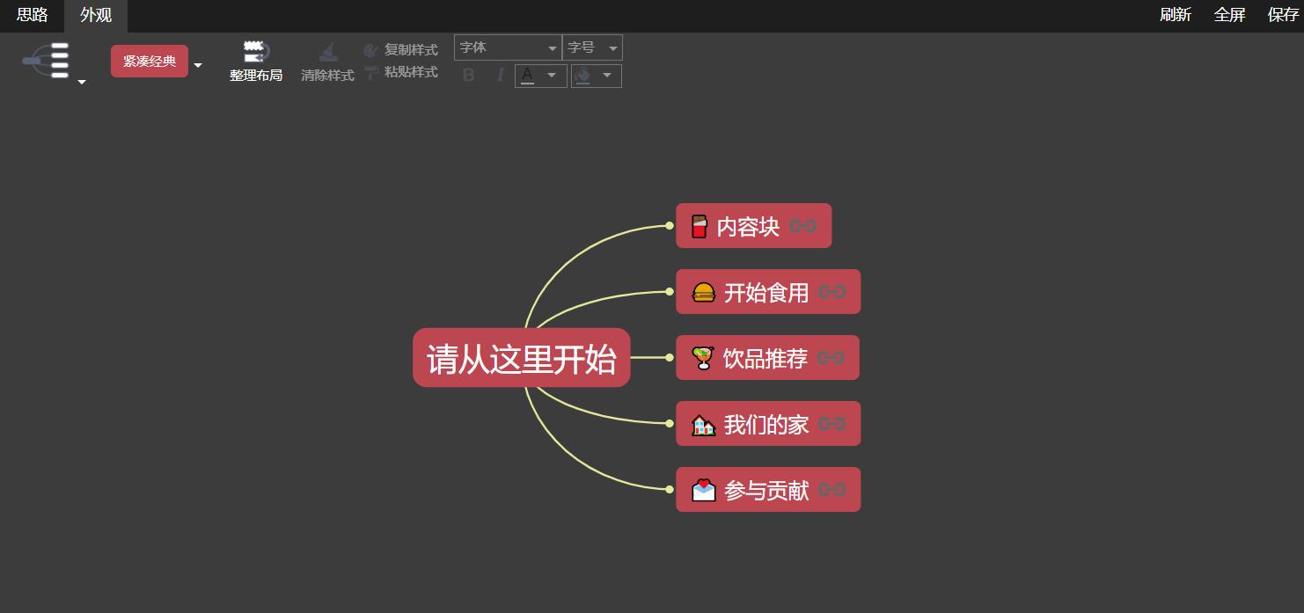The width and height of the screenshot is (1304, 613).
Task: Select the 开始食用 node text
Action: pos(766,292)
